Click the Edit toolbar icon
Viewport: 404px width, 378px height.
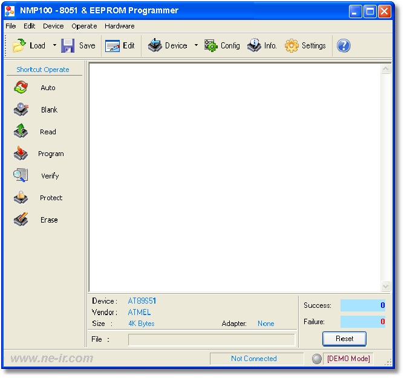pos(112,46)
